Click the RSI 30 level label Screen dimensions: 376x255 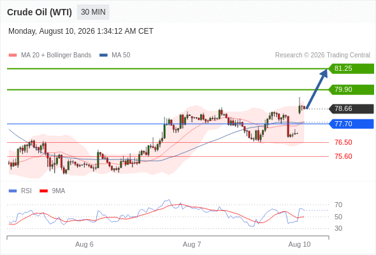tap(338, 228)
